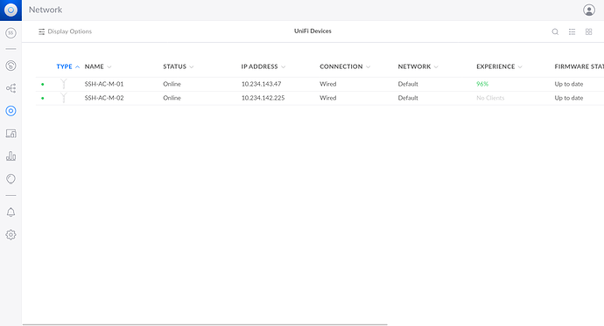This screenshot has width=604, height=326.
Task: Open device SSH-AC-M-01
Action: pyautogui.click(x=104, y=84)
